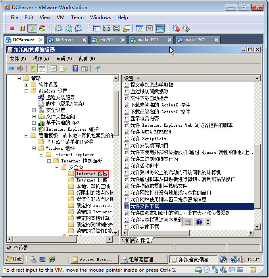269x278 pixels.
Task: Select the Intranet 区域 tree item
Action: click(x=92, y=180)
